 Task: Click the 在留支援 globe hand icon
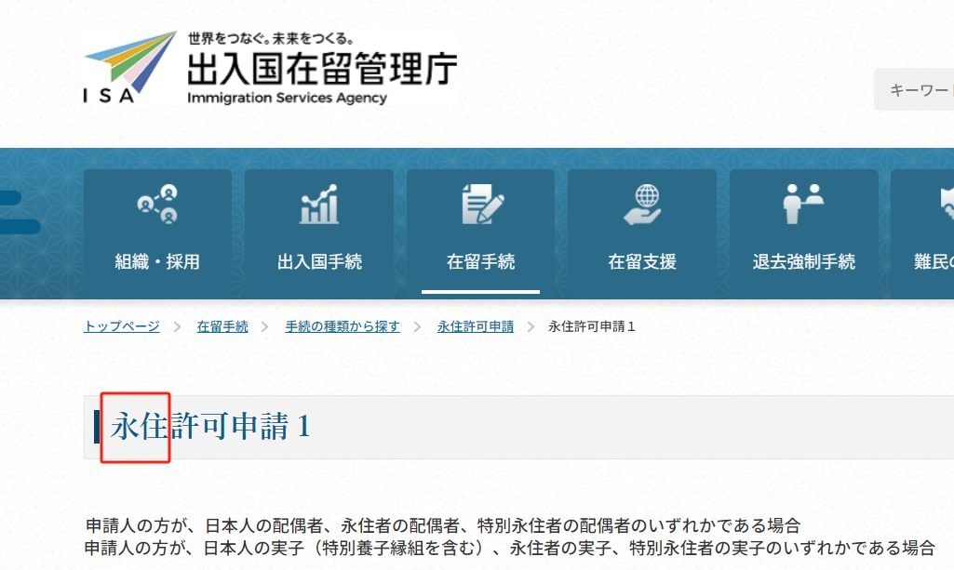[x=643, y=205]
